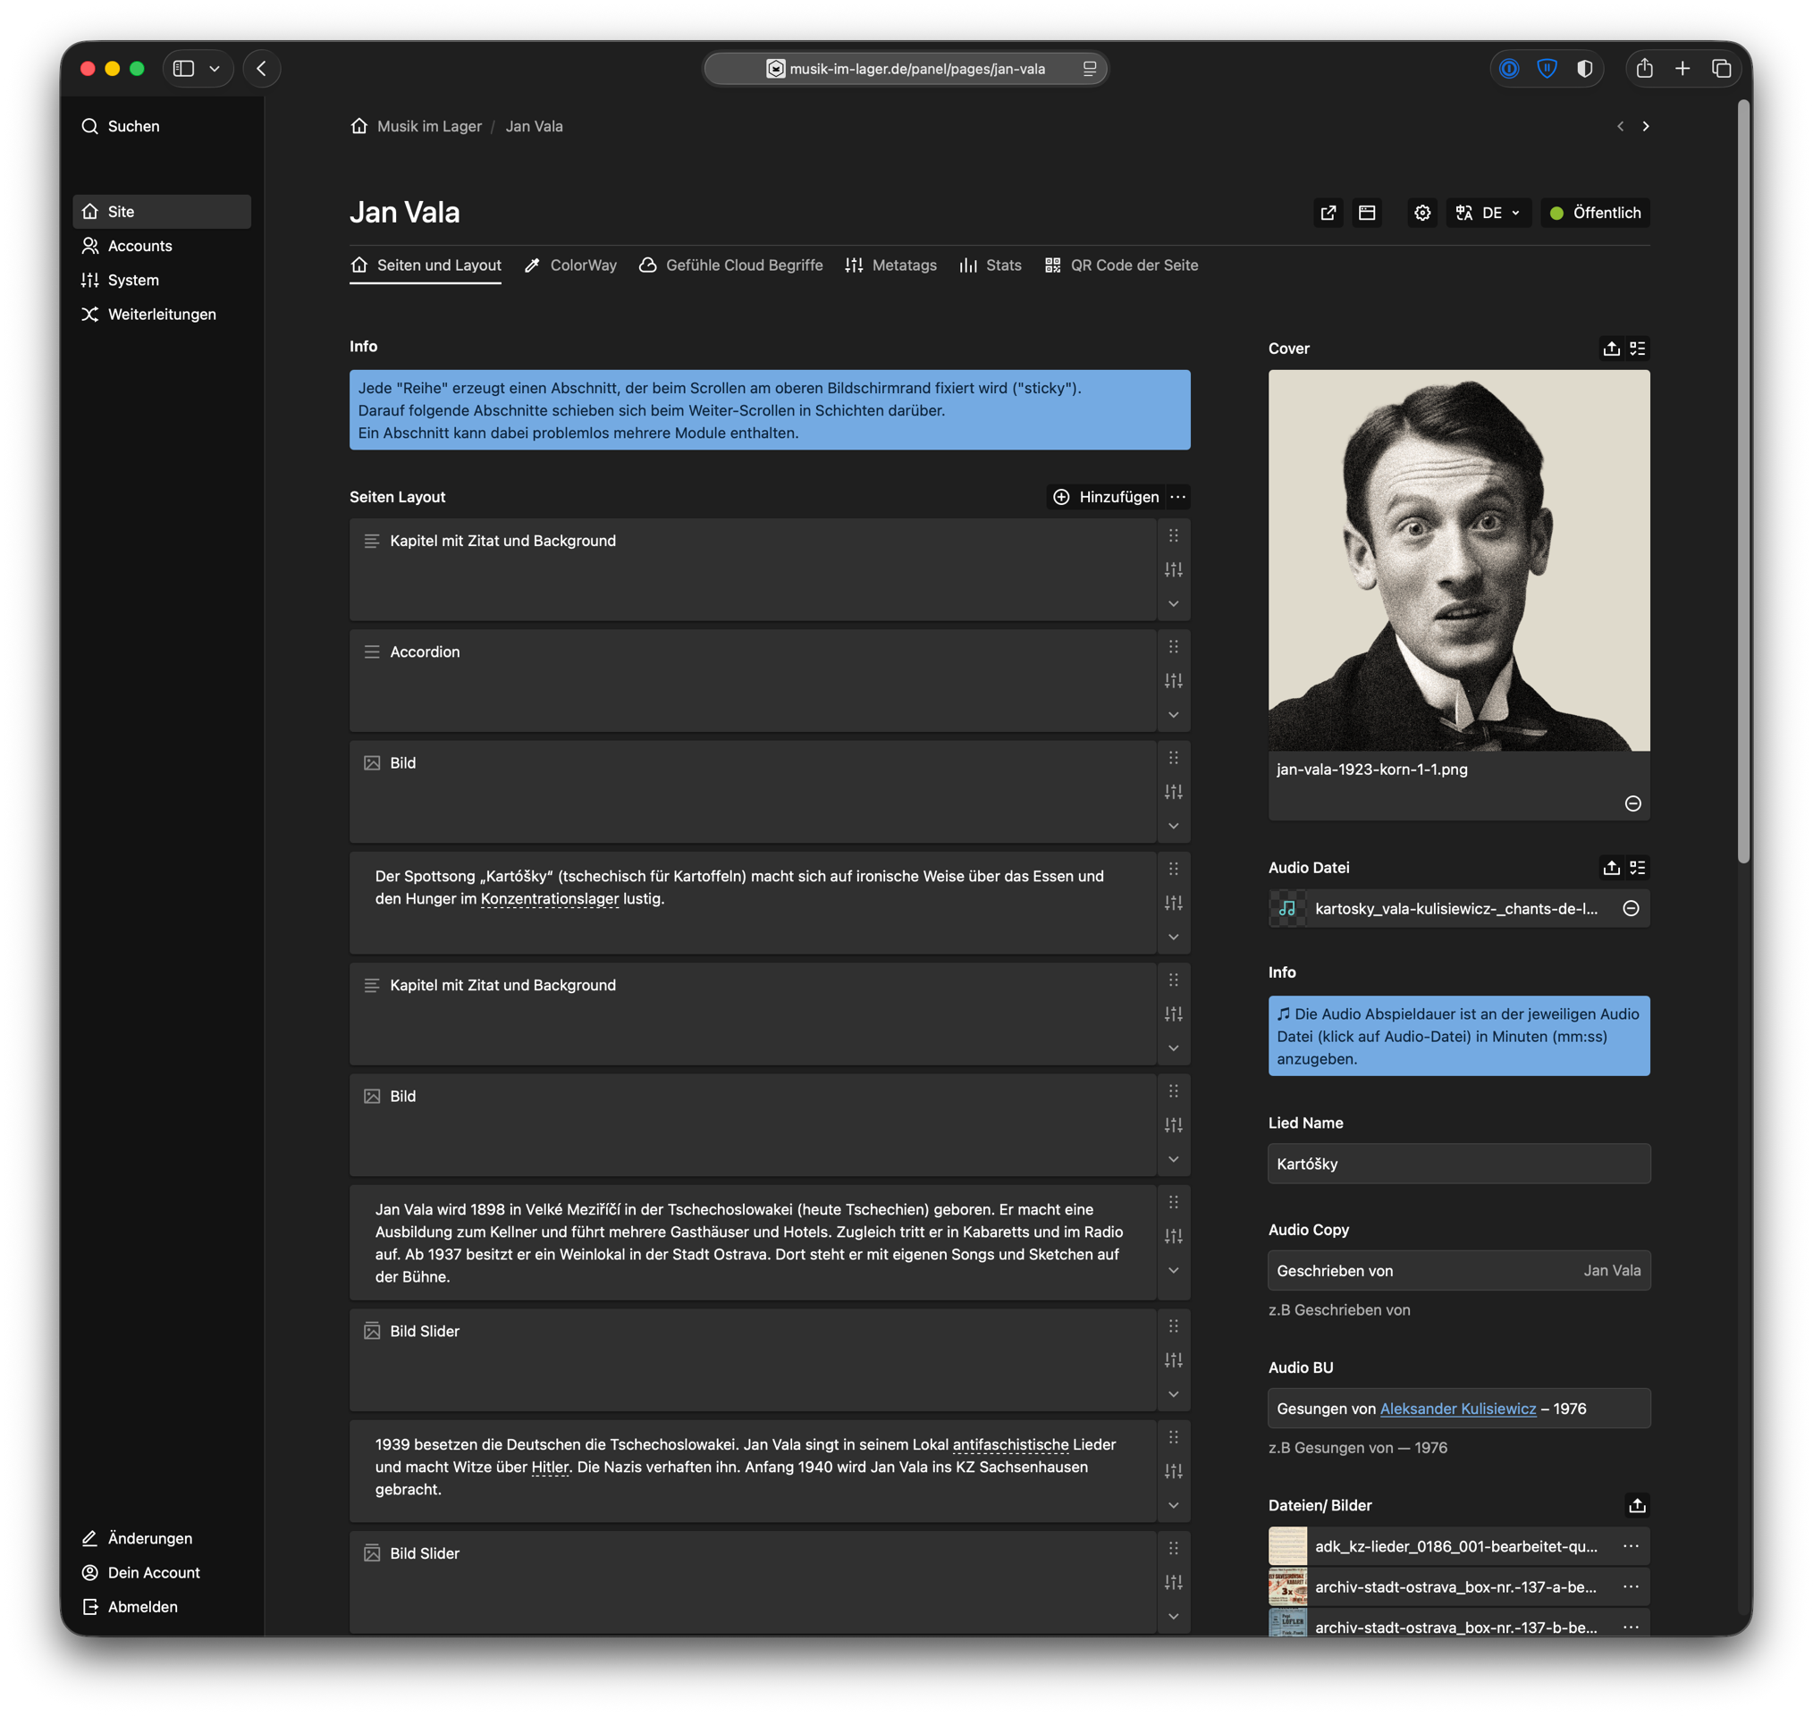Click the Lied Name input field
This screenshot has height=1716, width=1813.
coord(1459,1164)
